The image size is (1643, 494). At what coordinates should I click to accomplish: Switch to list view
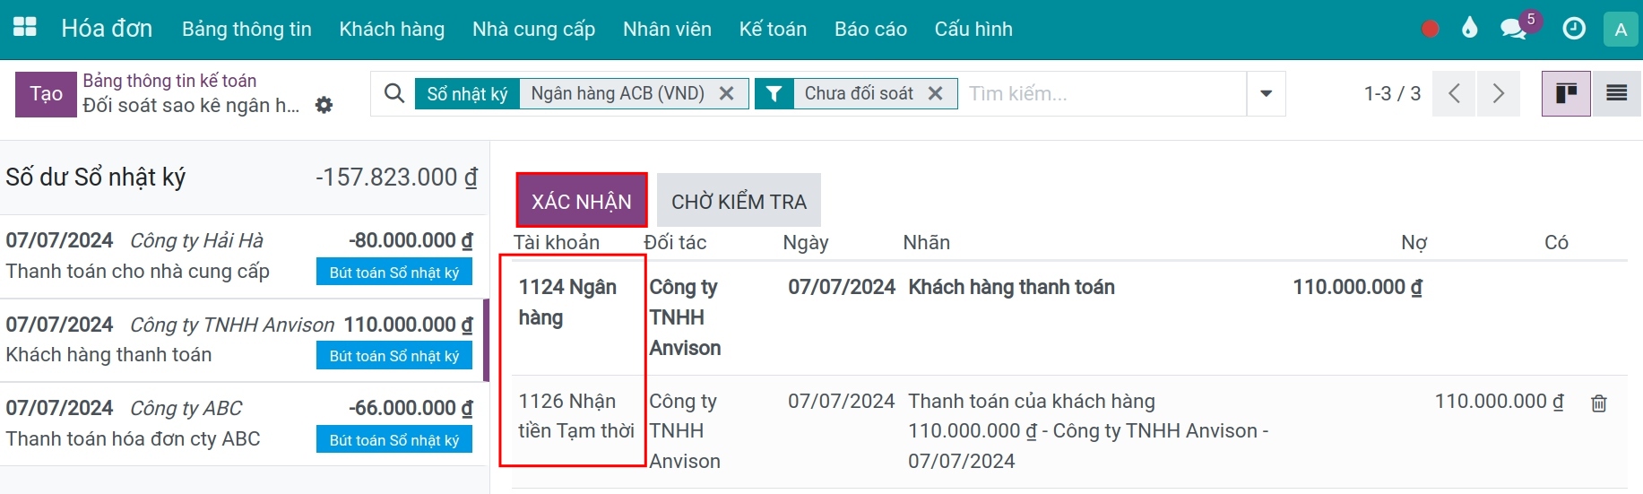coord(1617,93)
